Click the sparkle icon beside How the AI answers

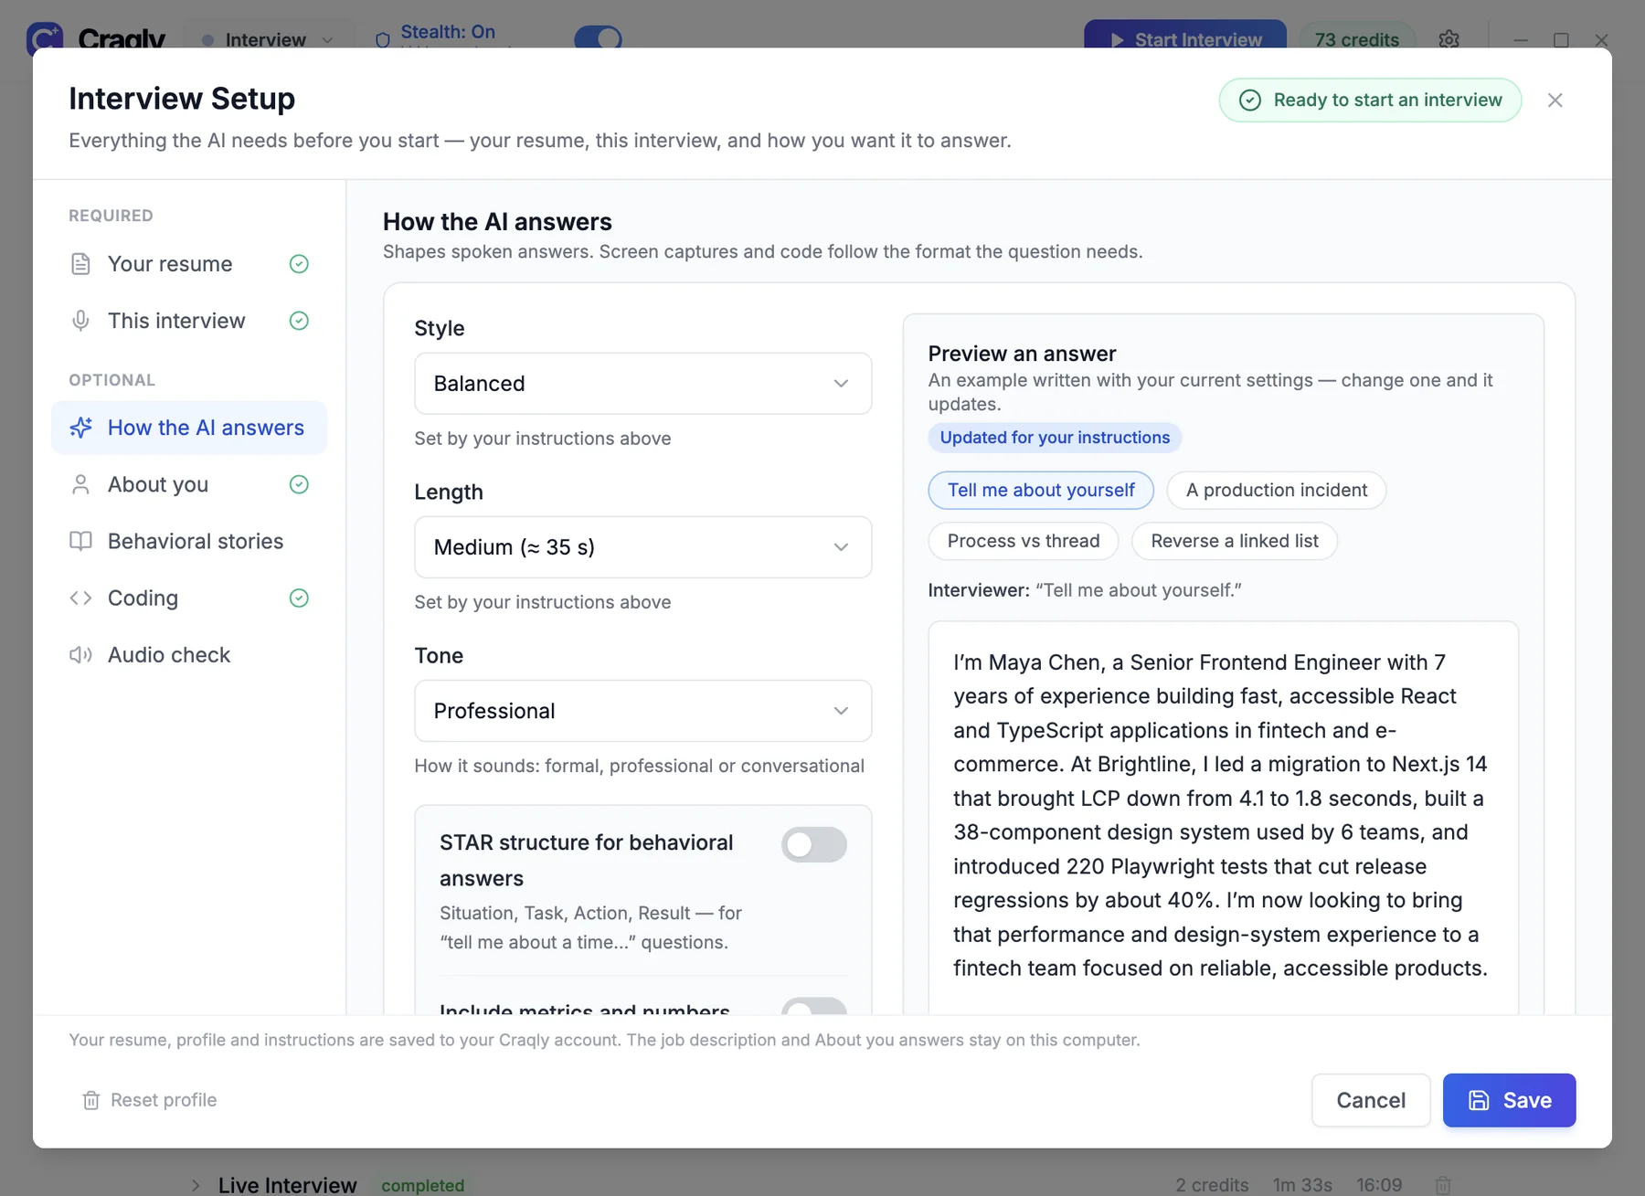pyautogui.click(x=80, y=428)
